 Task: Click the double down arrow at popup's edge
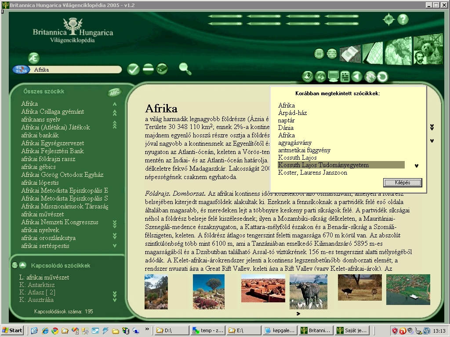(432, 127)
